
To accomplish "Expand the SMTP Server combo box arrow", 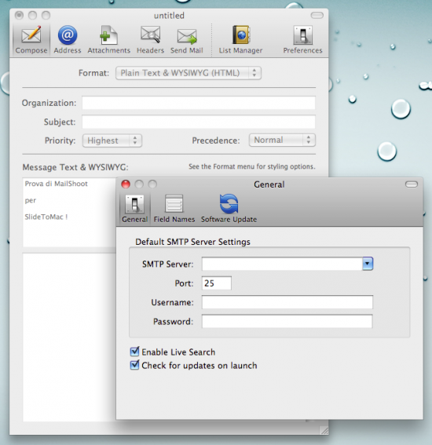I will point(368,264).
